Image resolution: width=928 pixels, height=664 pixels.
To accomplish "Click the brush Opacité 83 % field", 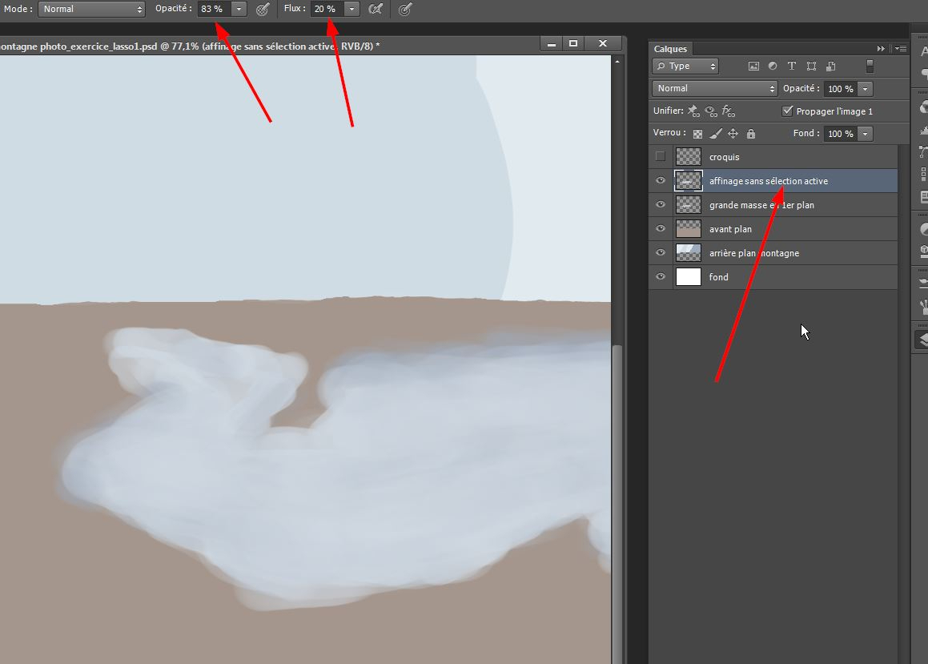I will point(214,10).
